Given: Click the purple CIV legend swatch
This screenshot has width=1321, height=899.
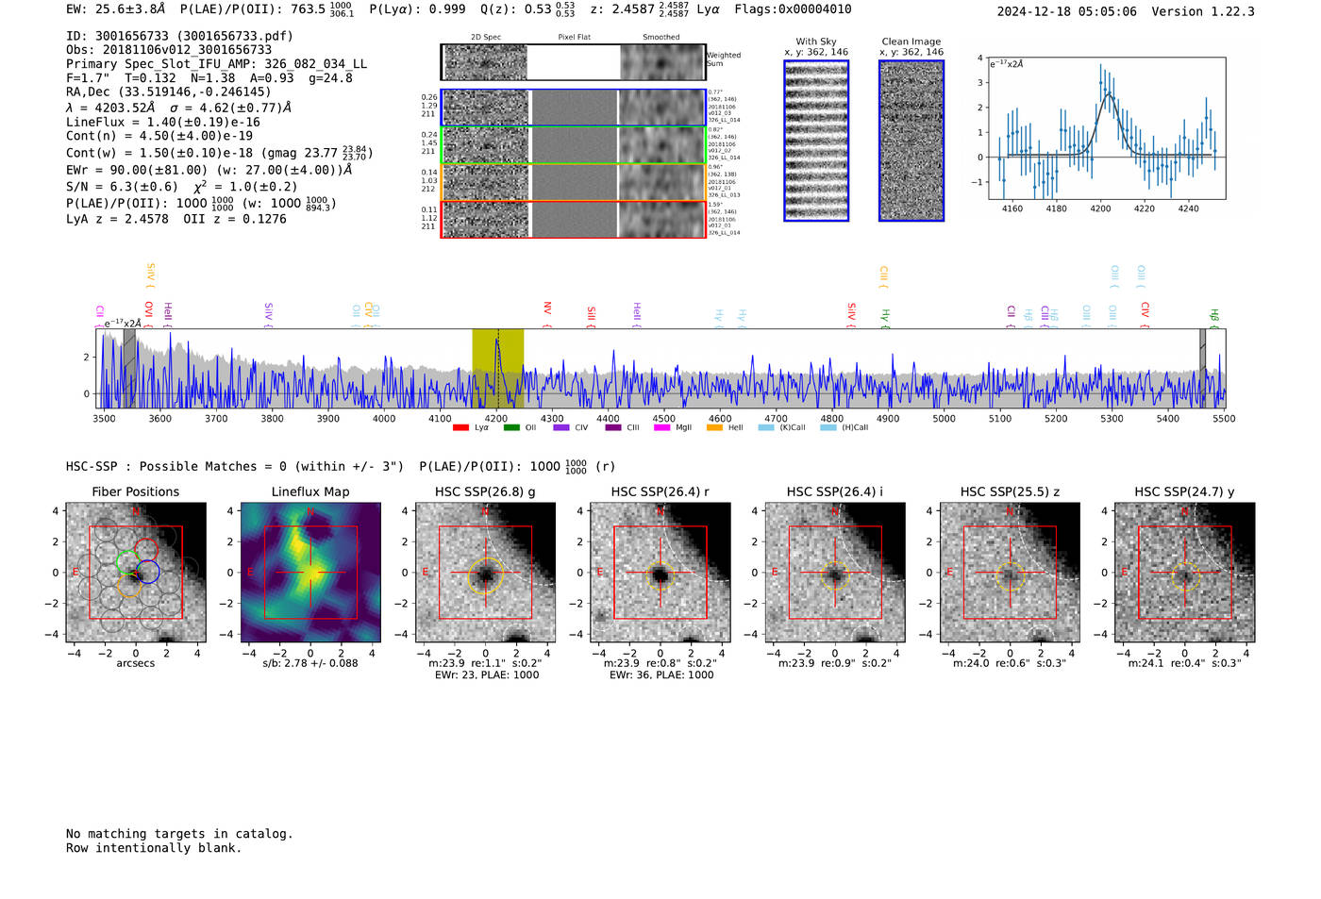Looking at the screenshot, I should 561,428.
